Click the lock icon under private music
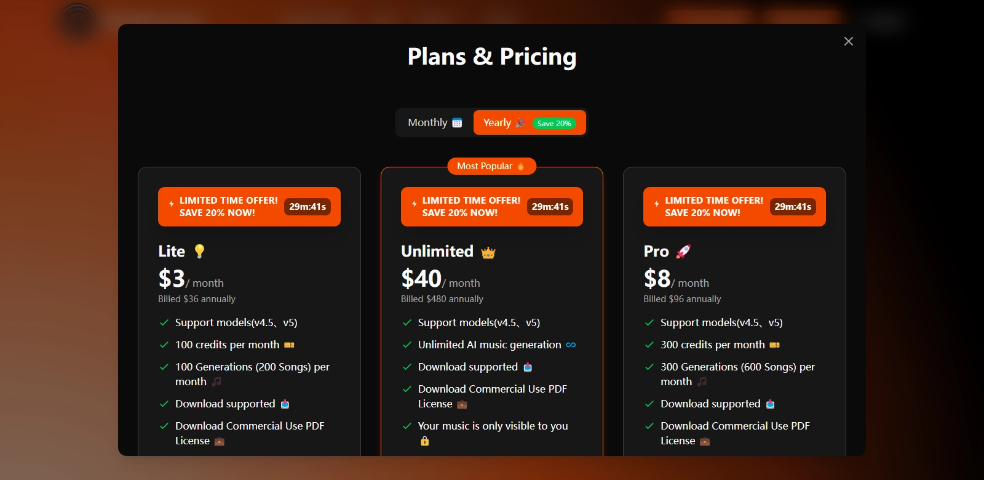 point(424,441)
